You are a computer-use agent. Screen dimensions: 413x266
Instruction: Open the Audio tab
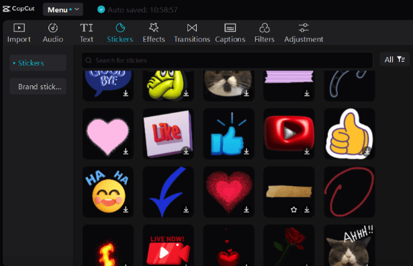pos(53,33)
